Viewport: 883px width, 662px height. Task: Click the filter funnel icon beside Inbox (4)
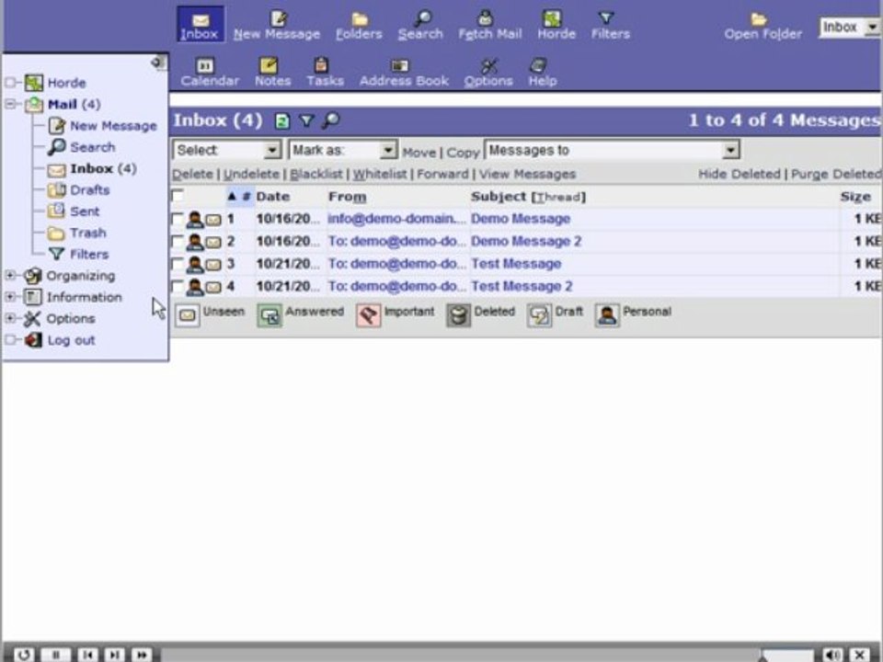[305, 120]
